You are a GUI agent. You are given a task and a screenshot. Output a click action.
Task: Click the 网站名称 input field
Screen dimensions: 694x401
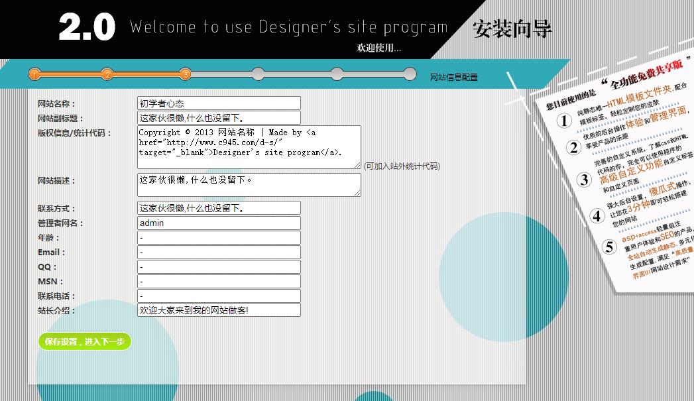click(x=219, y=103)
